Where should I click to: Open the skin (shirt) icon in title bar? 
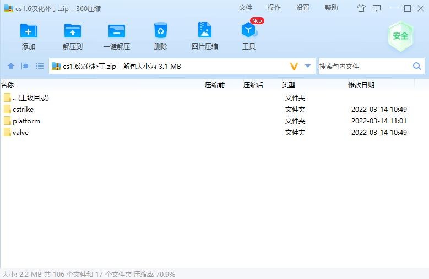click(x=361, y=8)
